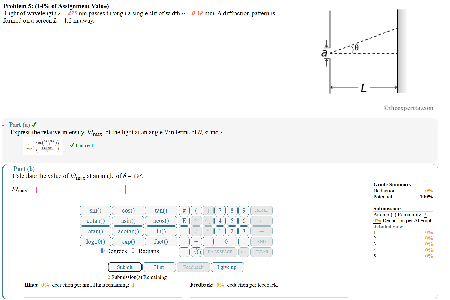Image resolution: width=450 pixels, height=300 pixels.
Task: Click the exponent up arrow key
Action: tap(196, 221)
